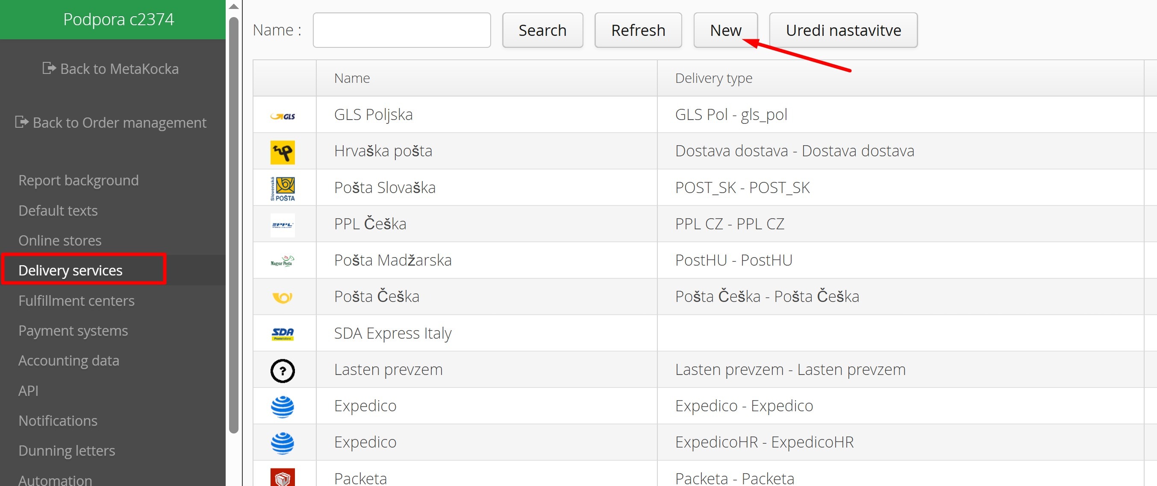
Task: Go Back to MetaKocka
Action: coord(111,69)
